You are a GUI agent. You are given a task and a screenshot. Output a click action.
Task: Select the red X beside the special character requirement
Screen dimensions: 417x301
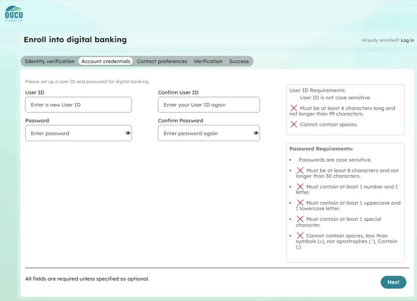coord(300,219)
